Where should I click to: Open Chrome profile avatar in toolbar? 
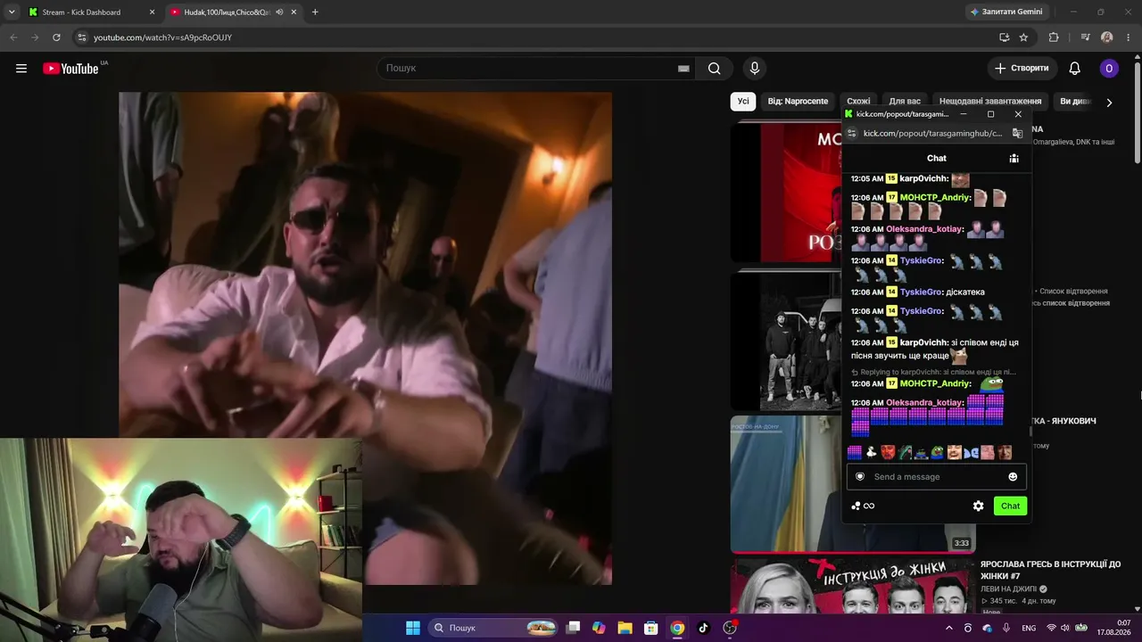[1107, 37]
